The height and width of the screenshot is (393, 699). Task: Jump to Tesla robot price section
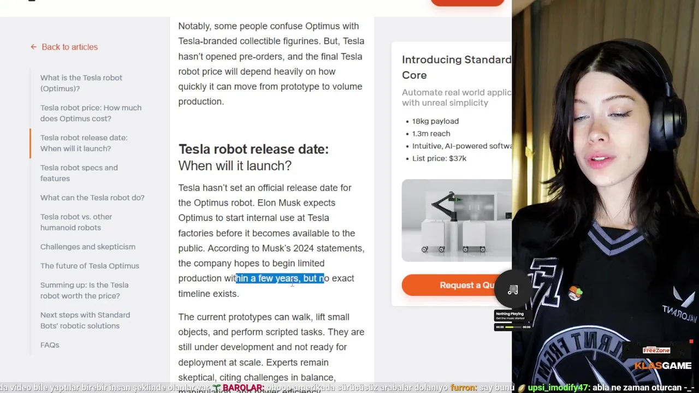pyautogui.click(x=91, y=113)
